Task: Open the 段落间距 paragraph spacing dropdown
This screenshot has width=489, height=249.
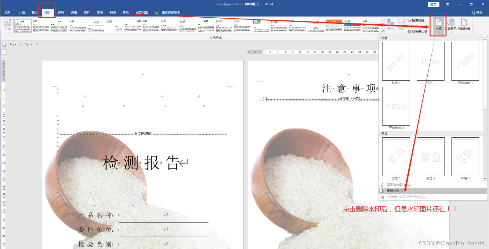Action: [x=417, y=20]
